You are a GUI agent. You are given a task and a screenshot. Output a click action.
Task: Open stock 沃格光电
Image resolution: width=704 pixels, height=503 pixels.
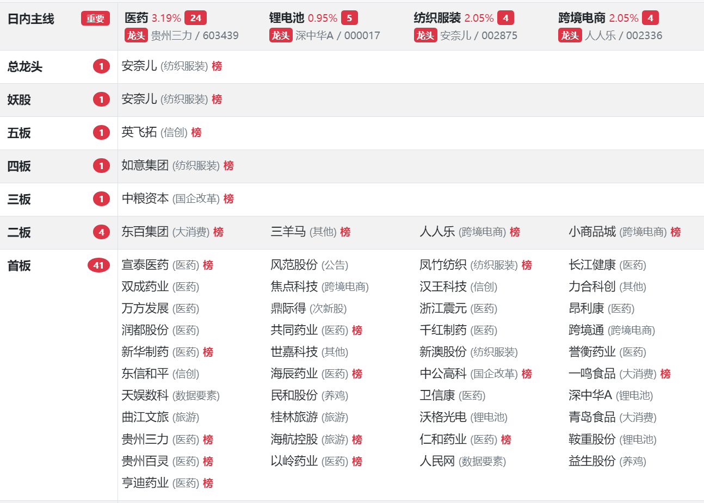point(443,418)
